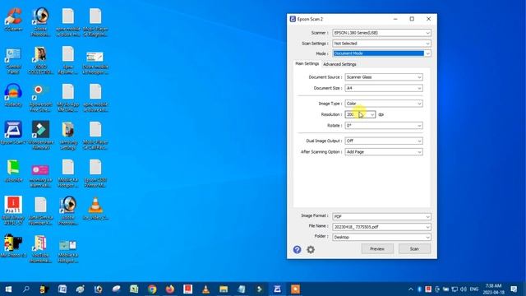Viewport: 526px width, 296px height.
Task: Show hidden system tray icons
Action: point(411,289)
